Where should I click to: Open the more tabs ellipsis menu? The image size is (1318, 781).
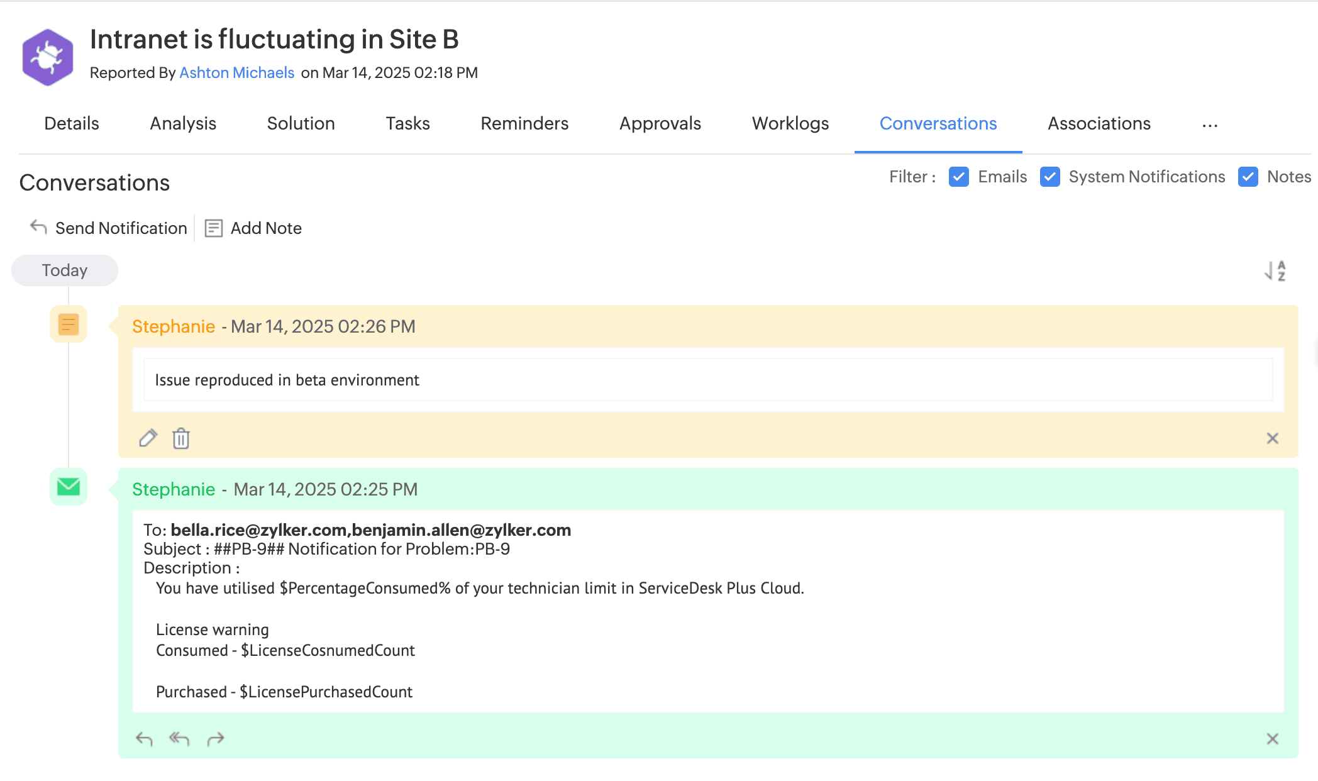point(1210,125)
